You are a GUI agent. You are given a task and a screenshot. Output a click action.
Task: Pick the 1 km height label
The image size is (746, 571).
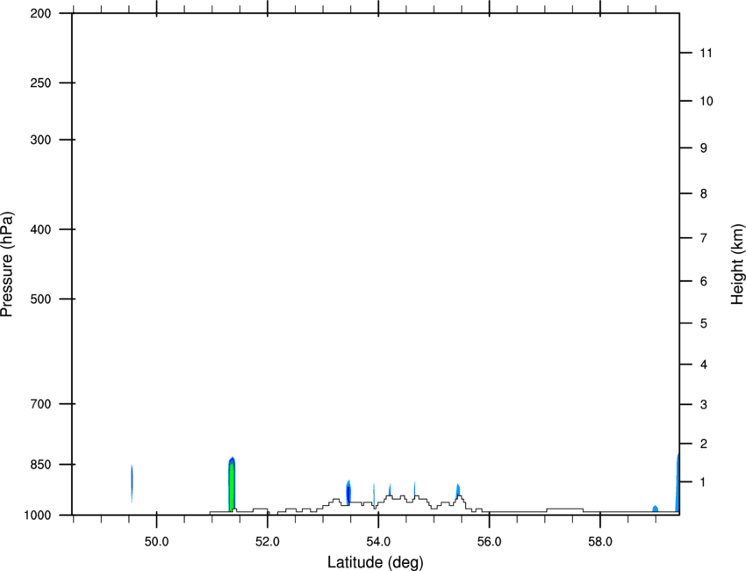click(704, 482)
